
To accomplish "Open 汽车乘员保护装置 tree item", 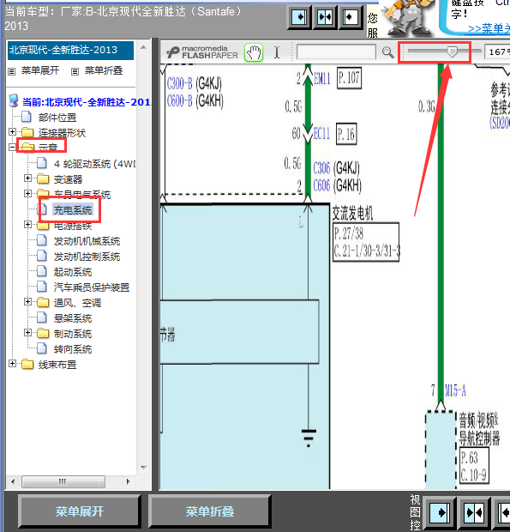I will tap(92, 287).
